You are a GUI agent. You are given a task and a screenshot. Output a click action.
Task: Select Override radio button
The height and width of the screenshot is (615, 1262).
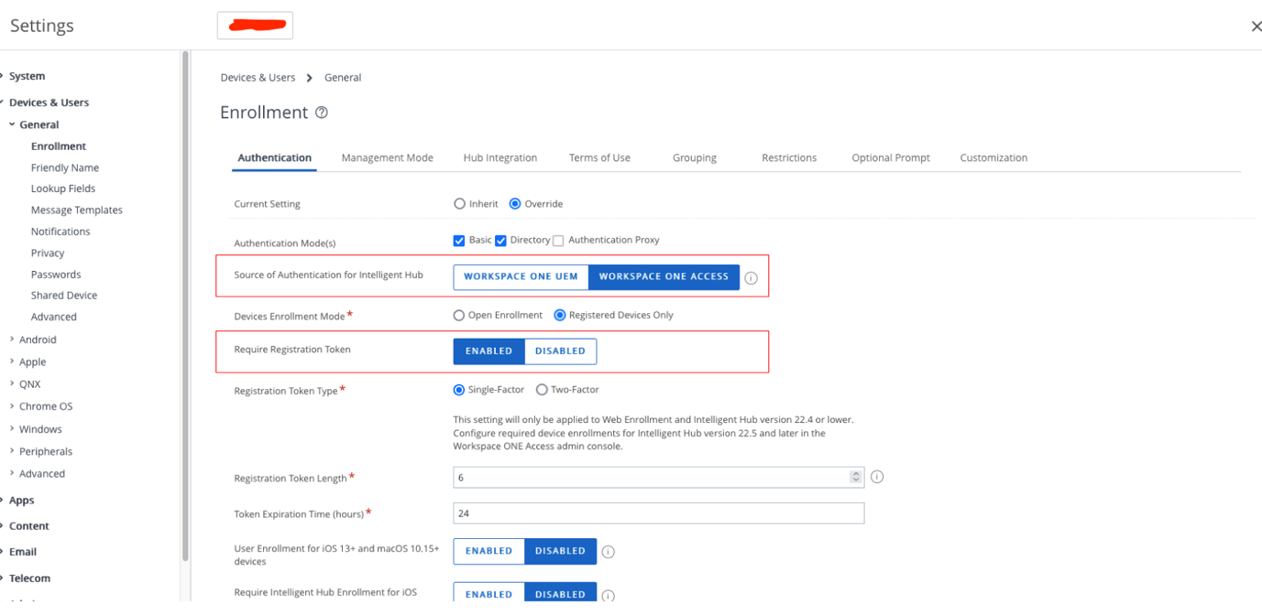(515, 204)
